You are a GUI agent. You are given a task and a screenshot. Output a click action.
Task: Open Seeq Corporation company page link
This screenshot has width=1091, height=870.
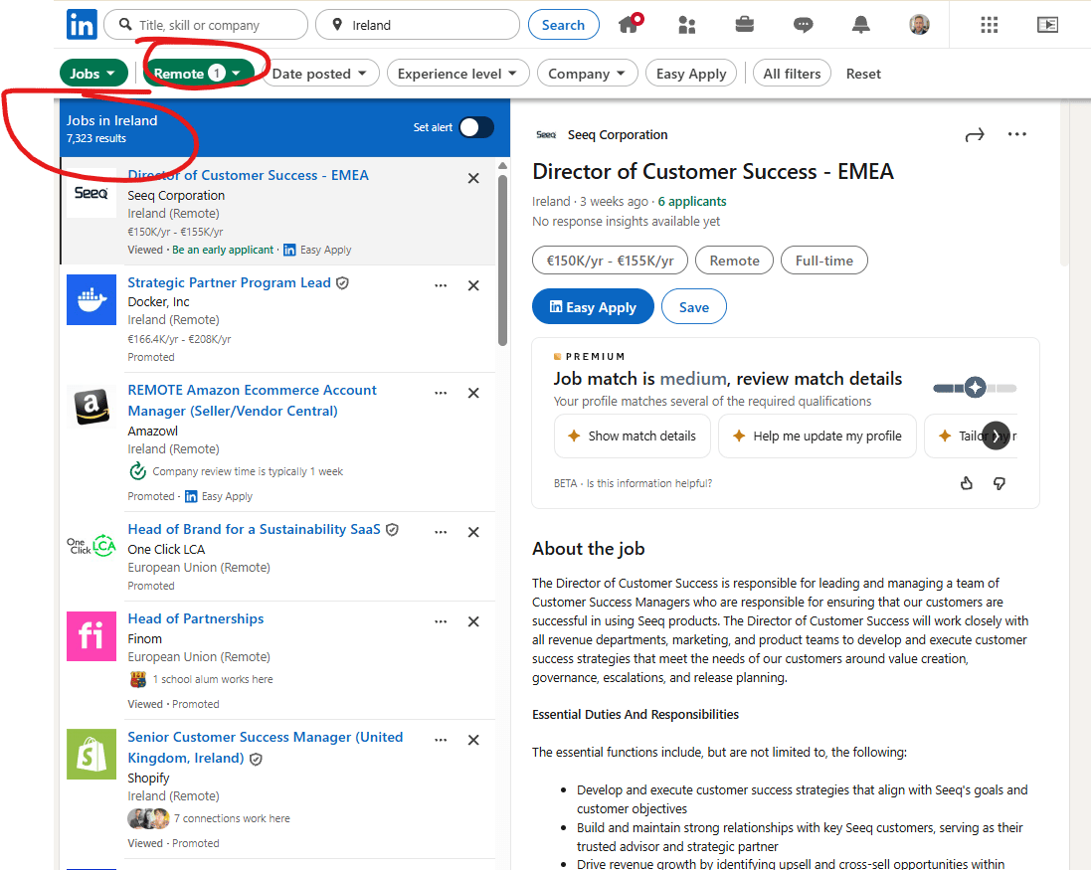click(x=618, y=135)
